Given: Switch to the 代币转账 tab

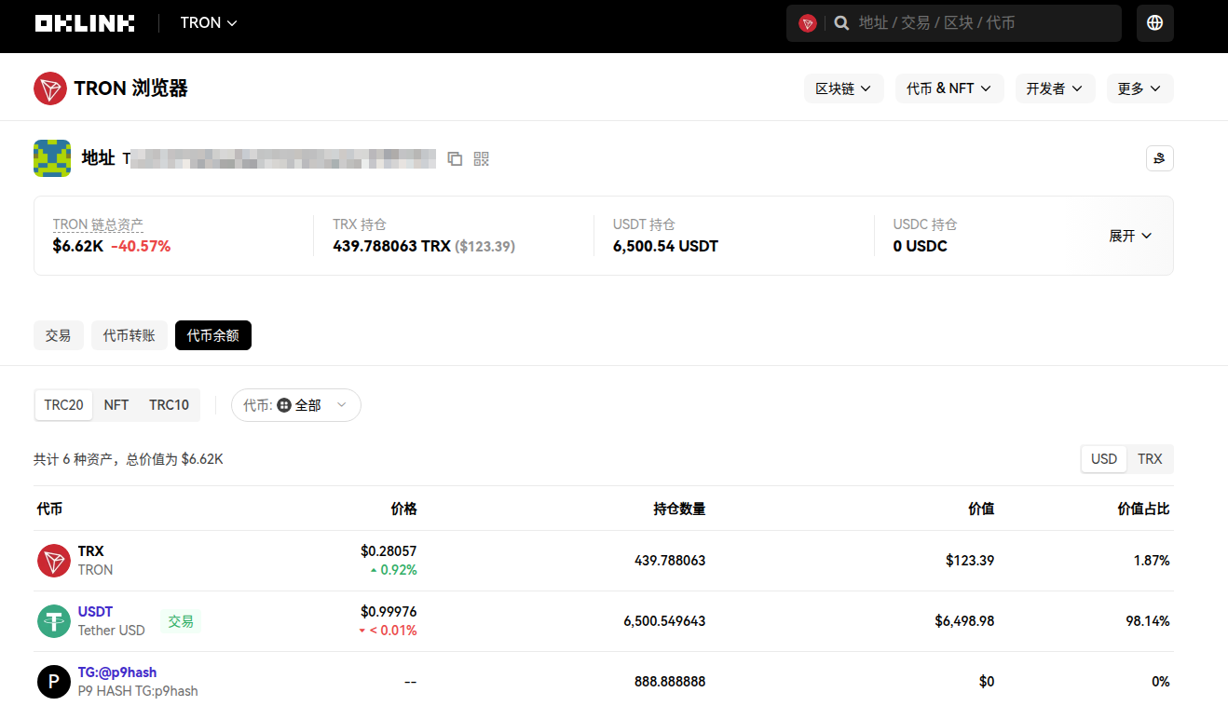Looking at the screenshot, I should (129, 335).
